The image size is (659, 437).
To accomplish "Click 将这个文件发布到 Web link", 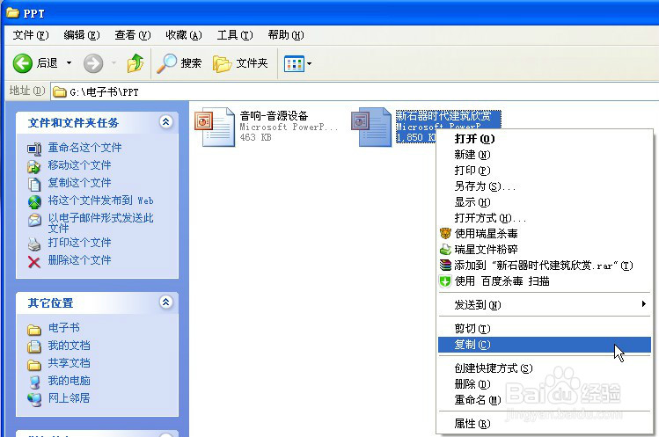I will (x=100, y=200).
